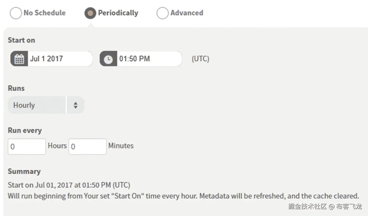Click the "No Schedule" option label

(44, 13)
